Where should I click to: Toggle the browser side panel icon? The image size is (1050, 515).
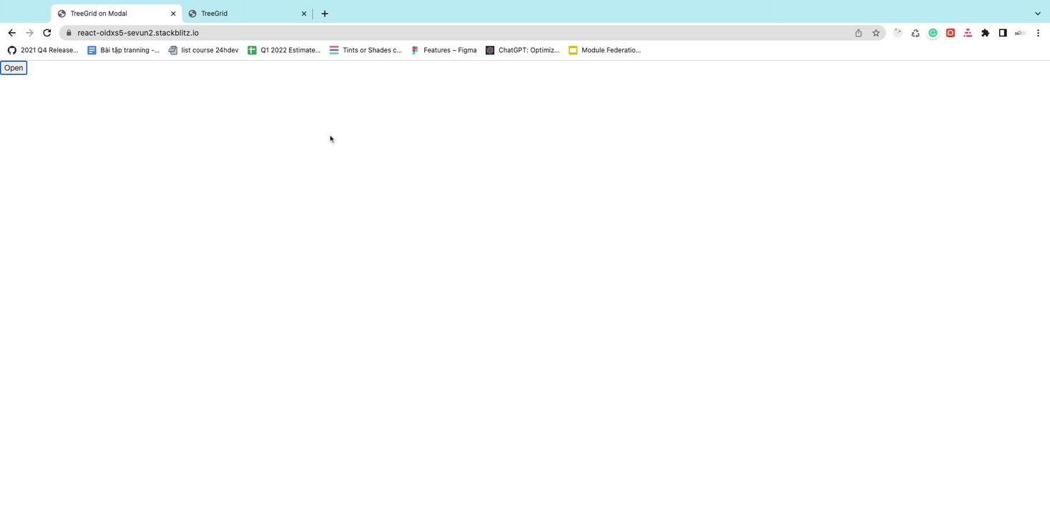[x=1003, y=33]
